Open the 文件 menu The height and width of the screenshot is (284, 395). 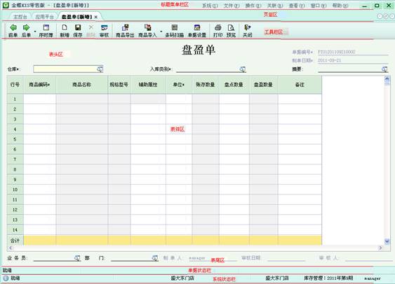[x=232, y=6]
